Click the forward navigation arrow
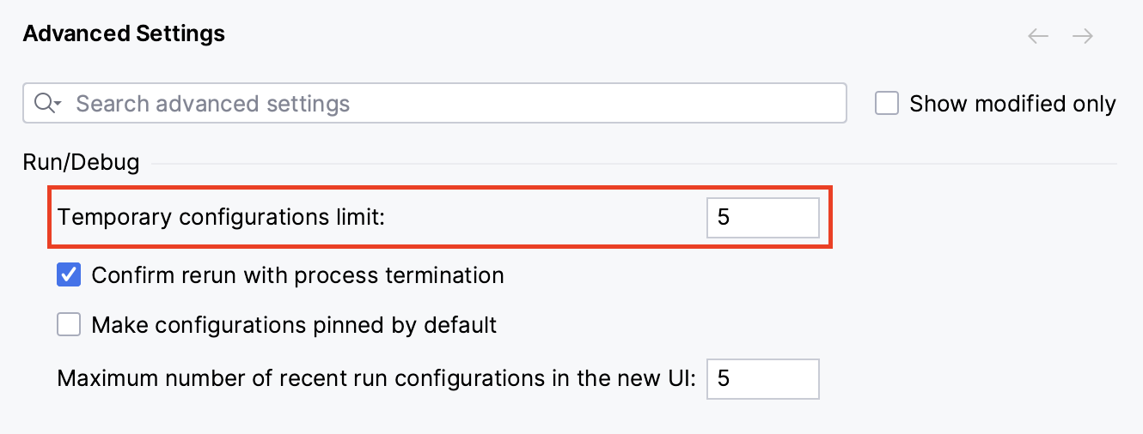 coord(1082,36)
